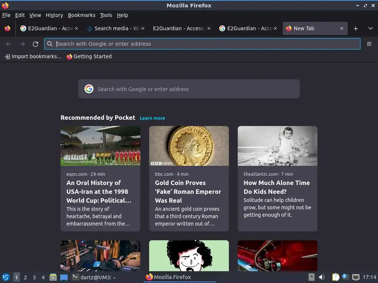Close the fourth E2Guardian tab
The width and height of the screenshot is (378, 283).
pyautogui.click(x=275, y=28)
